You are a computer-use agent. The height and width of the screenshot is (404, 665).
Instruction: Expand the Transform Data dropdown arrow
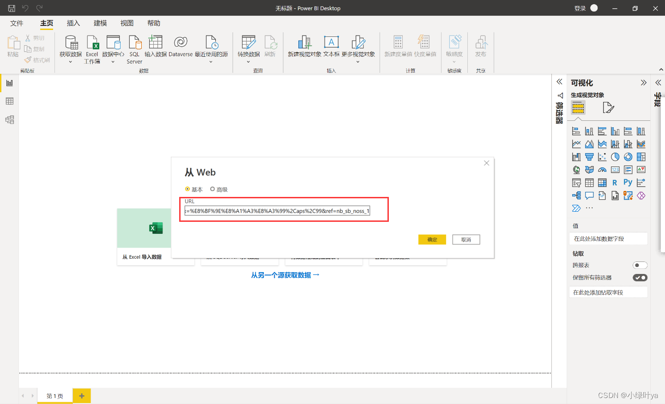(x=248, y=62)
